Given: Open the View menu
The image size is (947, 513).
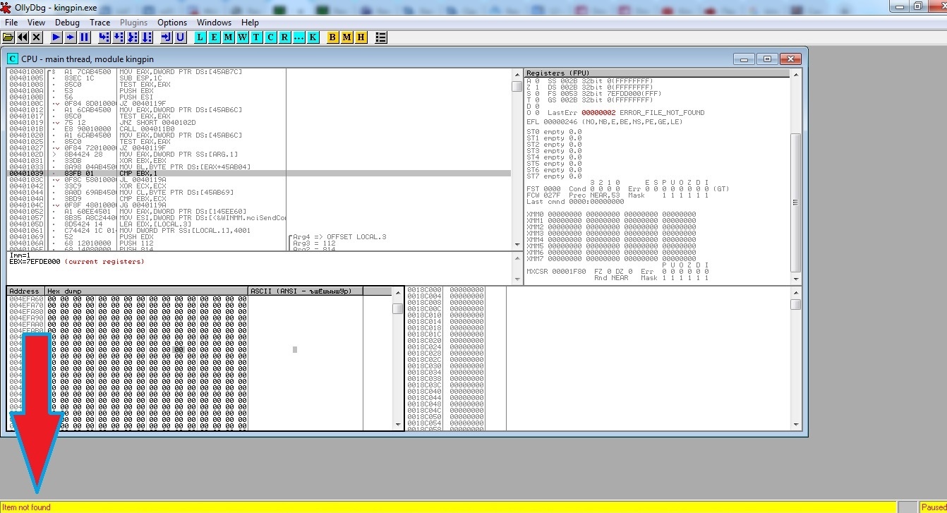Looking at the screenshot, I should pyautogui.click(x=36, y=23).
